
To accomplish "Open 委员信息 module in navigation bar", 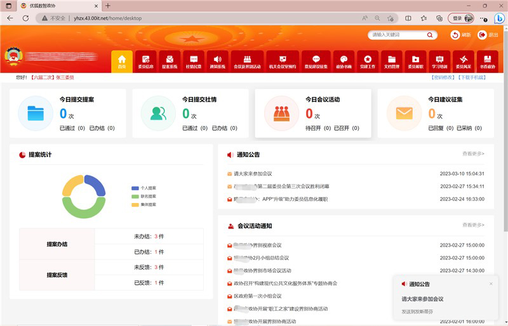I will [145, 60].
